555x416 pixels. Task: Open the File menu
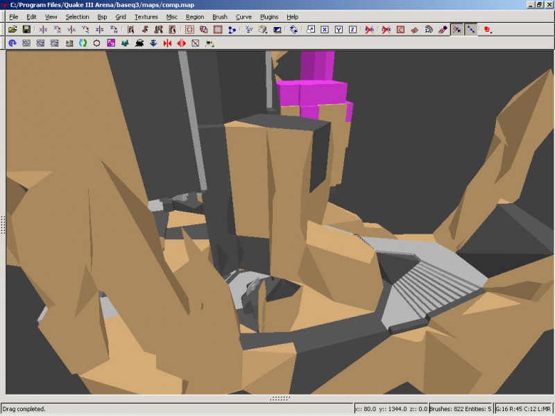13,17
